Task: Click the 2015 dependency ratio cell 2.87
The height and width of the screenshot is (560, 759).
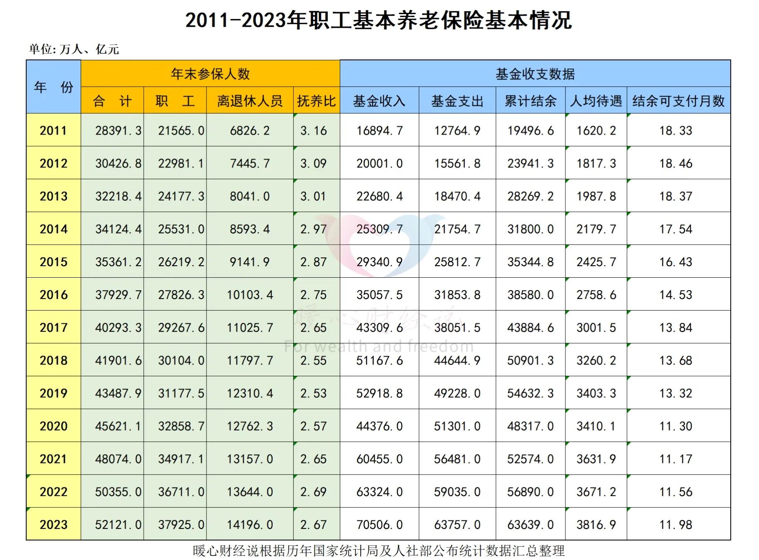Action: coord(317,262)
